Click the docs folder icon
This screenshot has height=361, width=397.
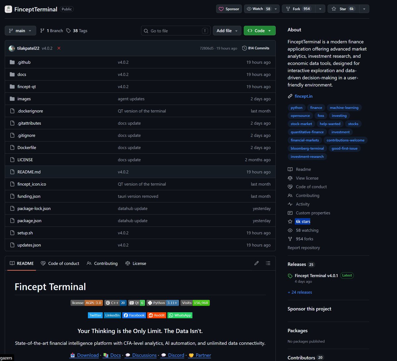coord(12,74)
